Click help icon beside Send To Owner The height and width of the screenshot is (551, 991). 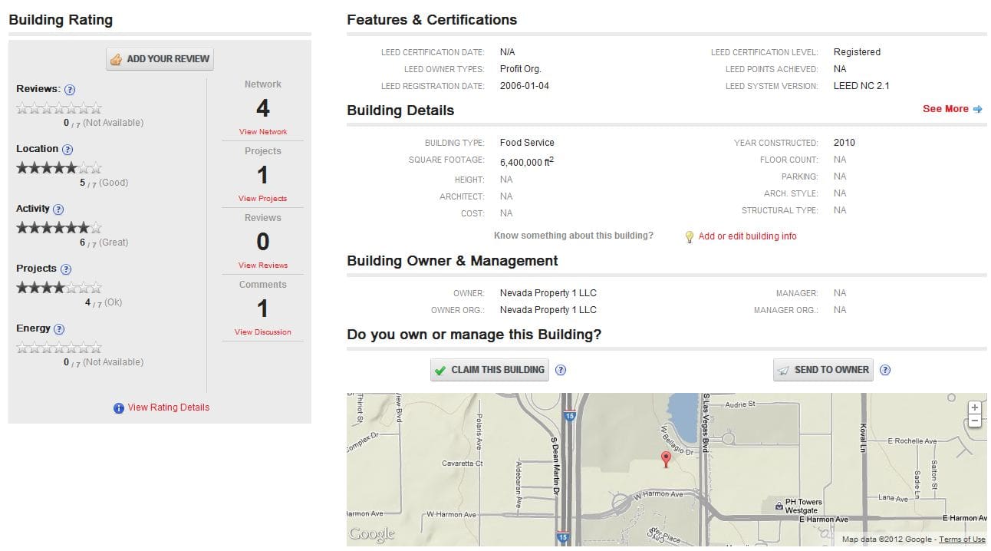click(x=885, y=370)
